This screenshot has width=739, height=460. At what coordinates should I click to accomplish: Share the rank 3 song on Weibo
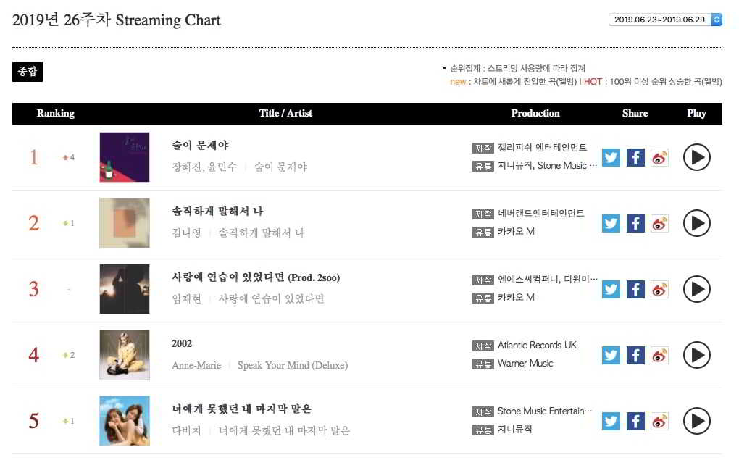[x=659, y=289]
